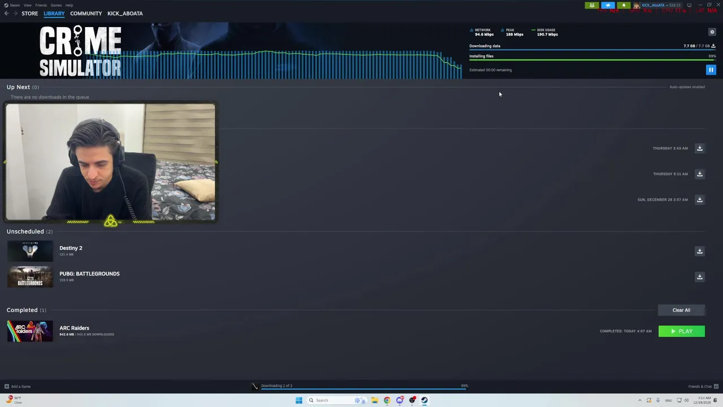Open the Games menu
The height and width of the screenshot is (407, 723).
[56, 5]
